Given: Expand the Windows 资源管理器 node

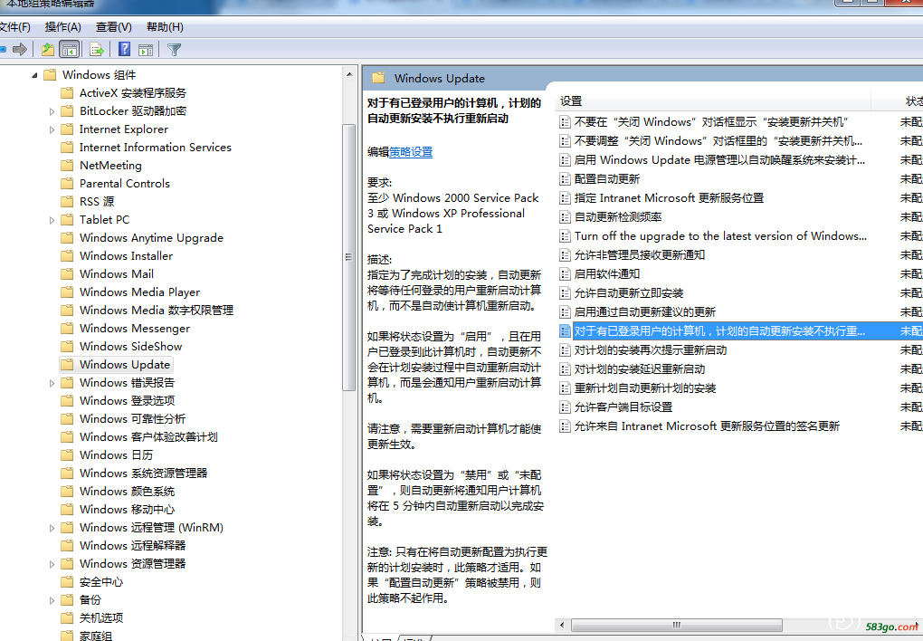Looking at the screenshot, I should coord(52,564).
